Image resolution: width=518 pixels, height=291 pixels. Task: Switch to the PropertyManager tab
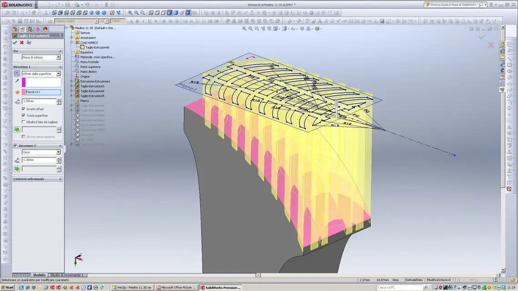click(x=22, y=29)
